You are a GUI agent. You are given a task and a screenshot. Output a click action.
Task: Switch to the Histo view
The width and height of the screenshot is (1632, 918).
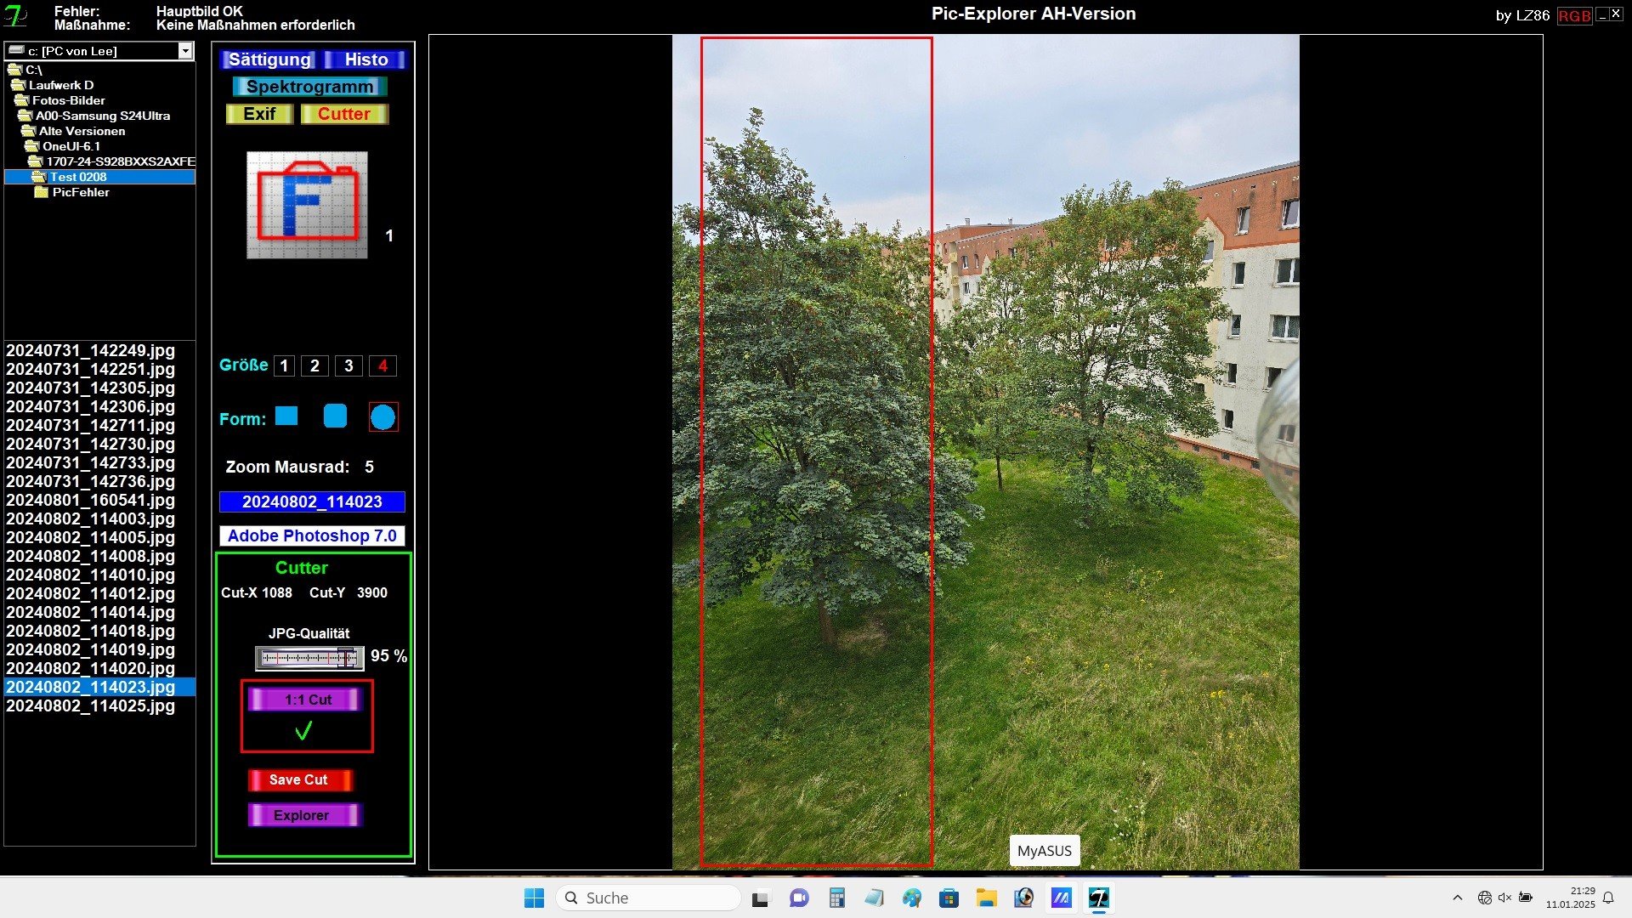click(366, 59)
